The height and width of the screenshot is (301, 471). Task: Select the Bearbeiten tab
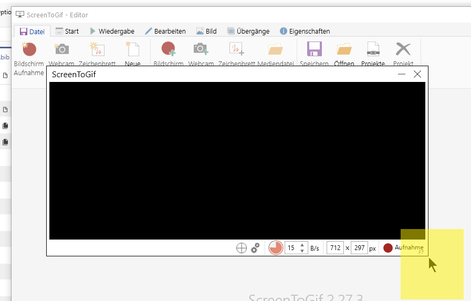pos(165,31)
